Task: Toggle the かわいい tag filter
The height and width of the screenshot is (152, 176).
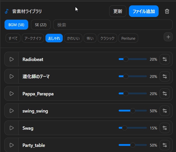Action: pos(73,38)
